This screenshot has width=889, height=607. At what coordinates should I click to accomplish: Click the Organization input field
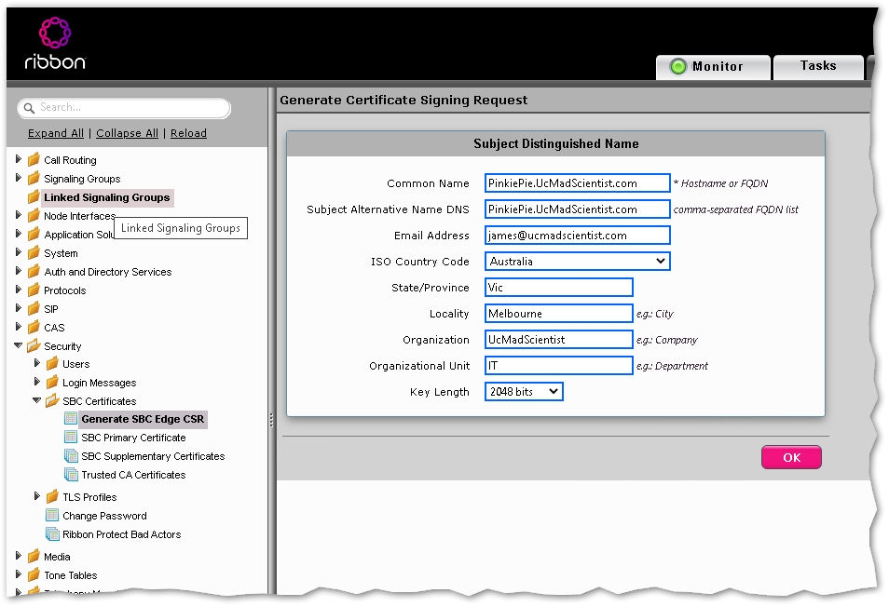(x=558, y=339)
